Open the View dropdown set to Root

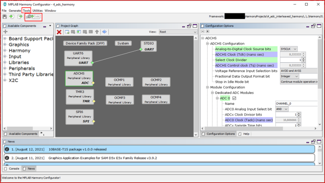[178, 32]
